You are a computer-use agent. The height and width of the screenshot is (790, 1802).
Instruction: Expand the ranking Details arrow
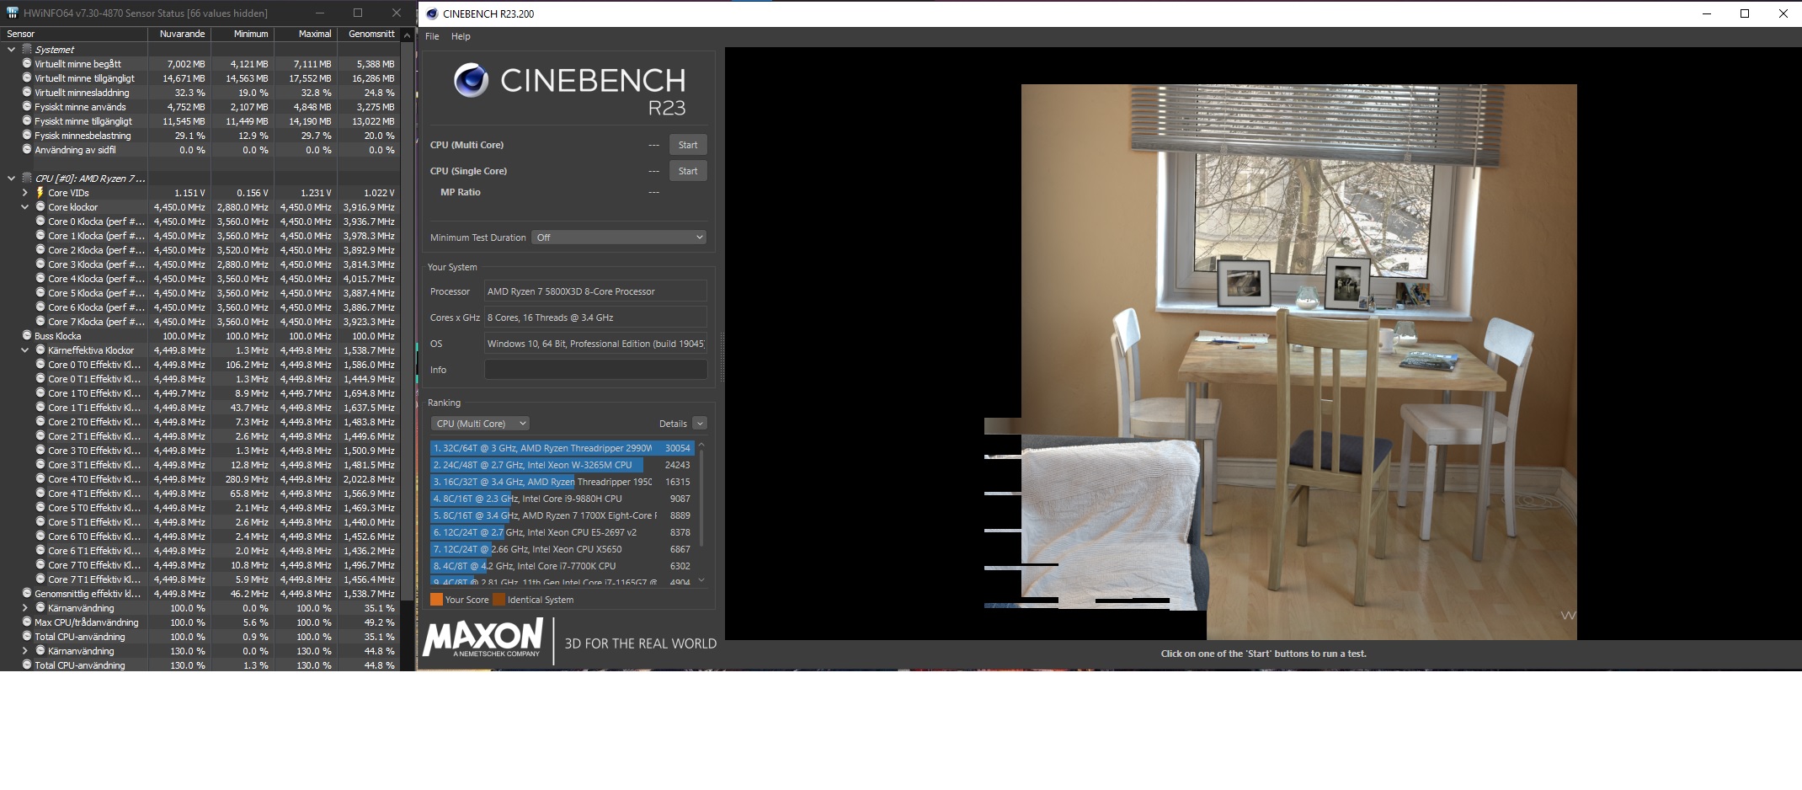point(700,424)
